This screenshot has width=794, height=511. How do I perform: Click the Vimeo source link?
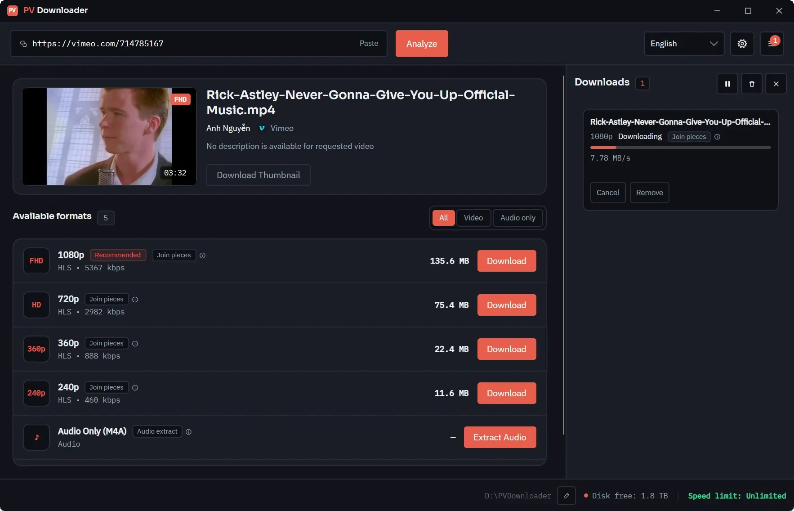pyautogui.click(x=277, y=128)
